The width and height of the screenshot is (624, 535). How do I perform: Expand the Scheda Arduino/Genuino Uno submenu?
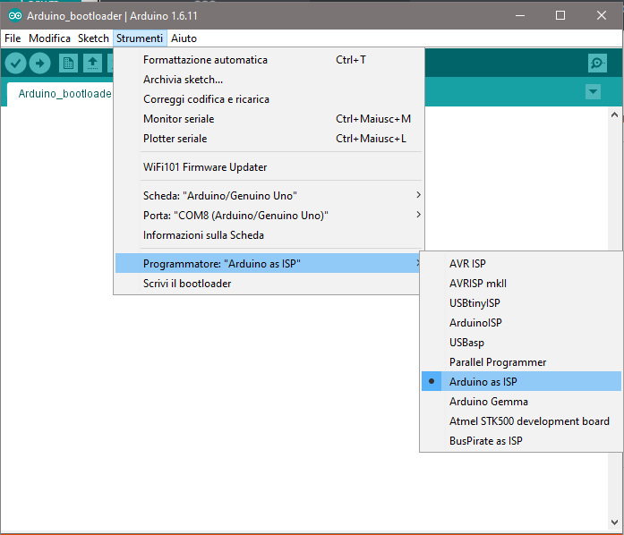pos(269,195)
